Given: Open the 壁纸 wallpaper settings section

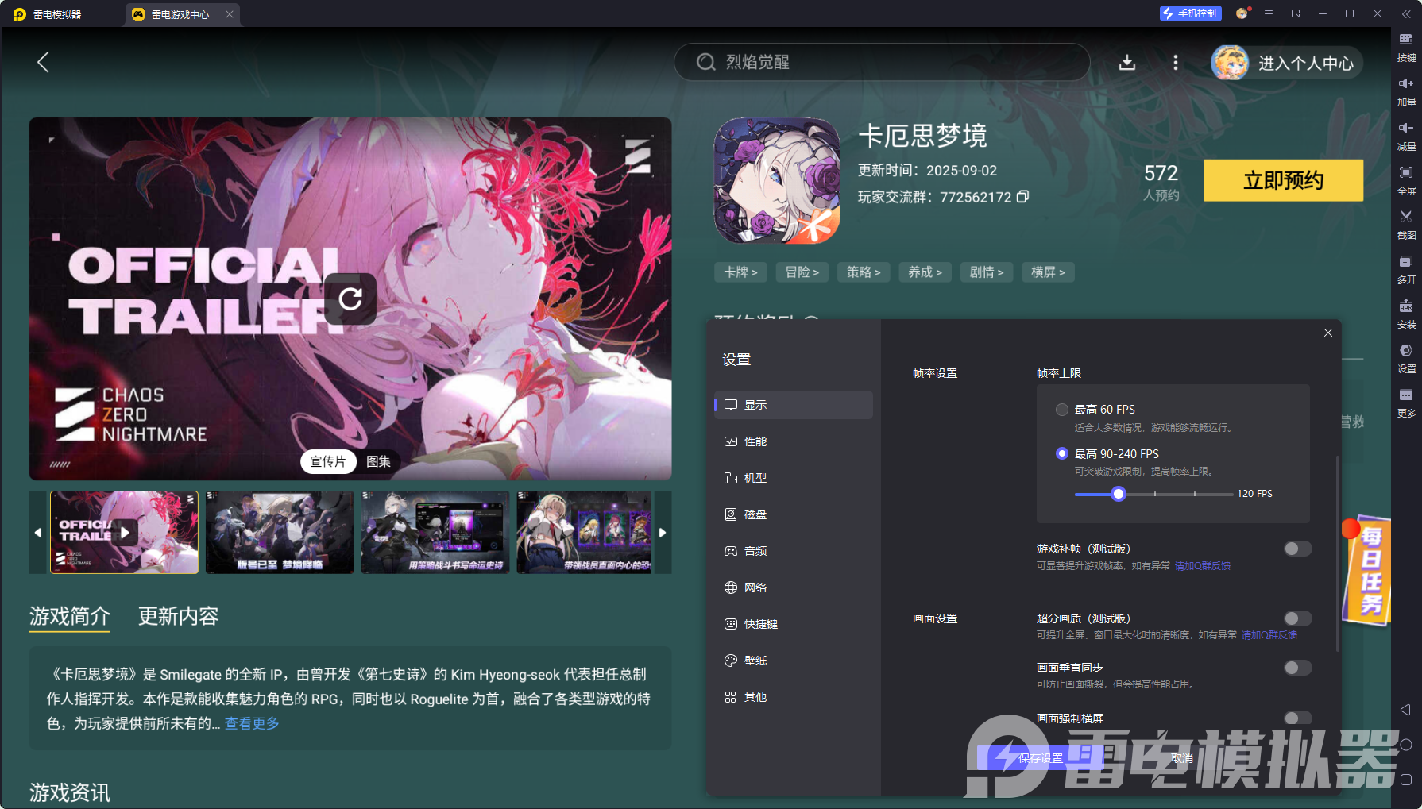Looking at the screenshot, I should coord(755,660).
